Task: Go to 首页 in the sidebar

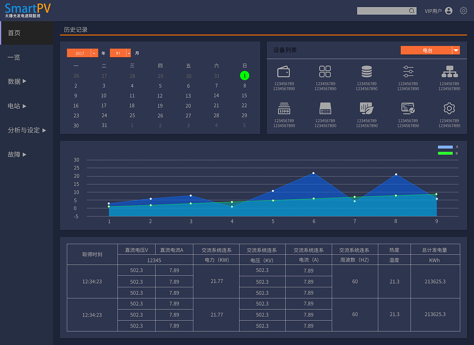Action: click(27, 33)
